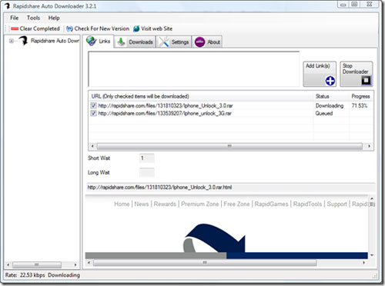This screenshot has height=286, width=385.
Task: Click Visit web Site toolbar button
Action: [x=153, y=28]
